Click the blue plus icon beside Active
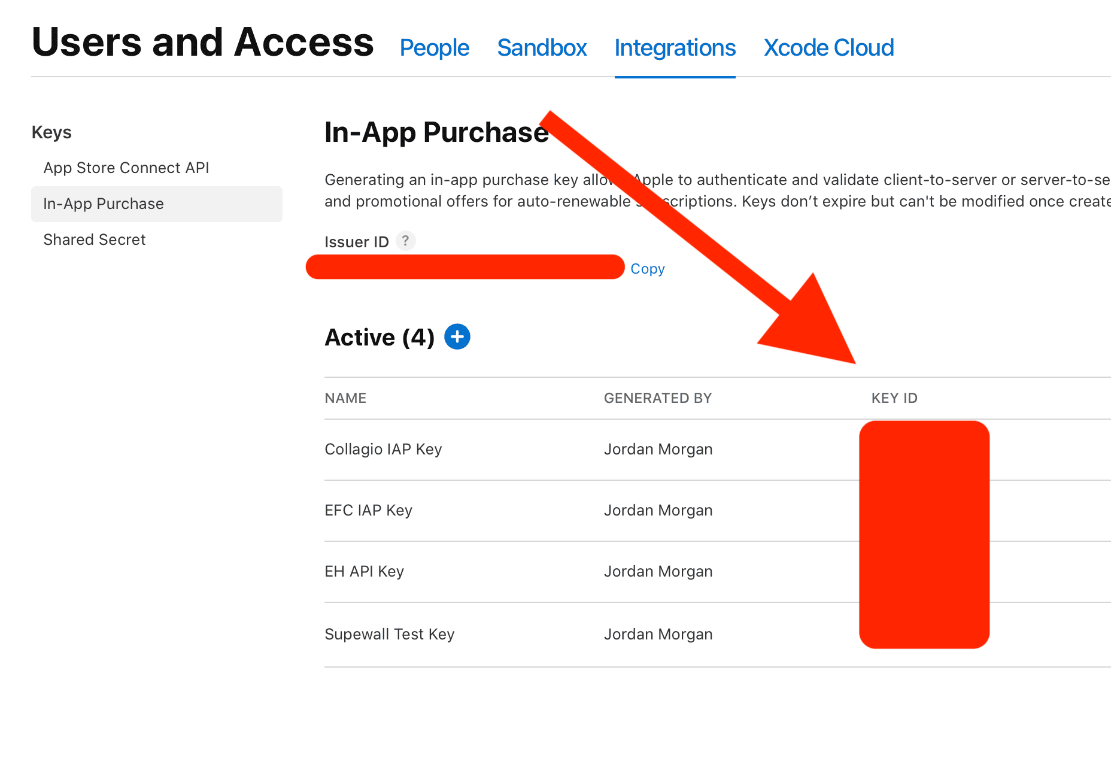Screen dimensions: 1111x758 [457, 337]
